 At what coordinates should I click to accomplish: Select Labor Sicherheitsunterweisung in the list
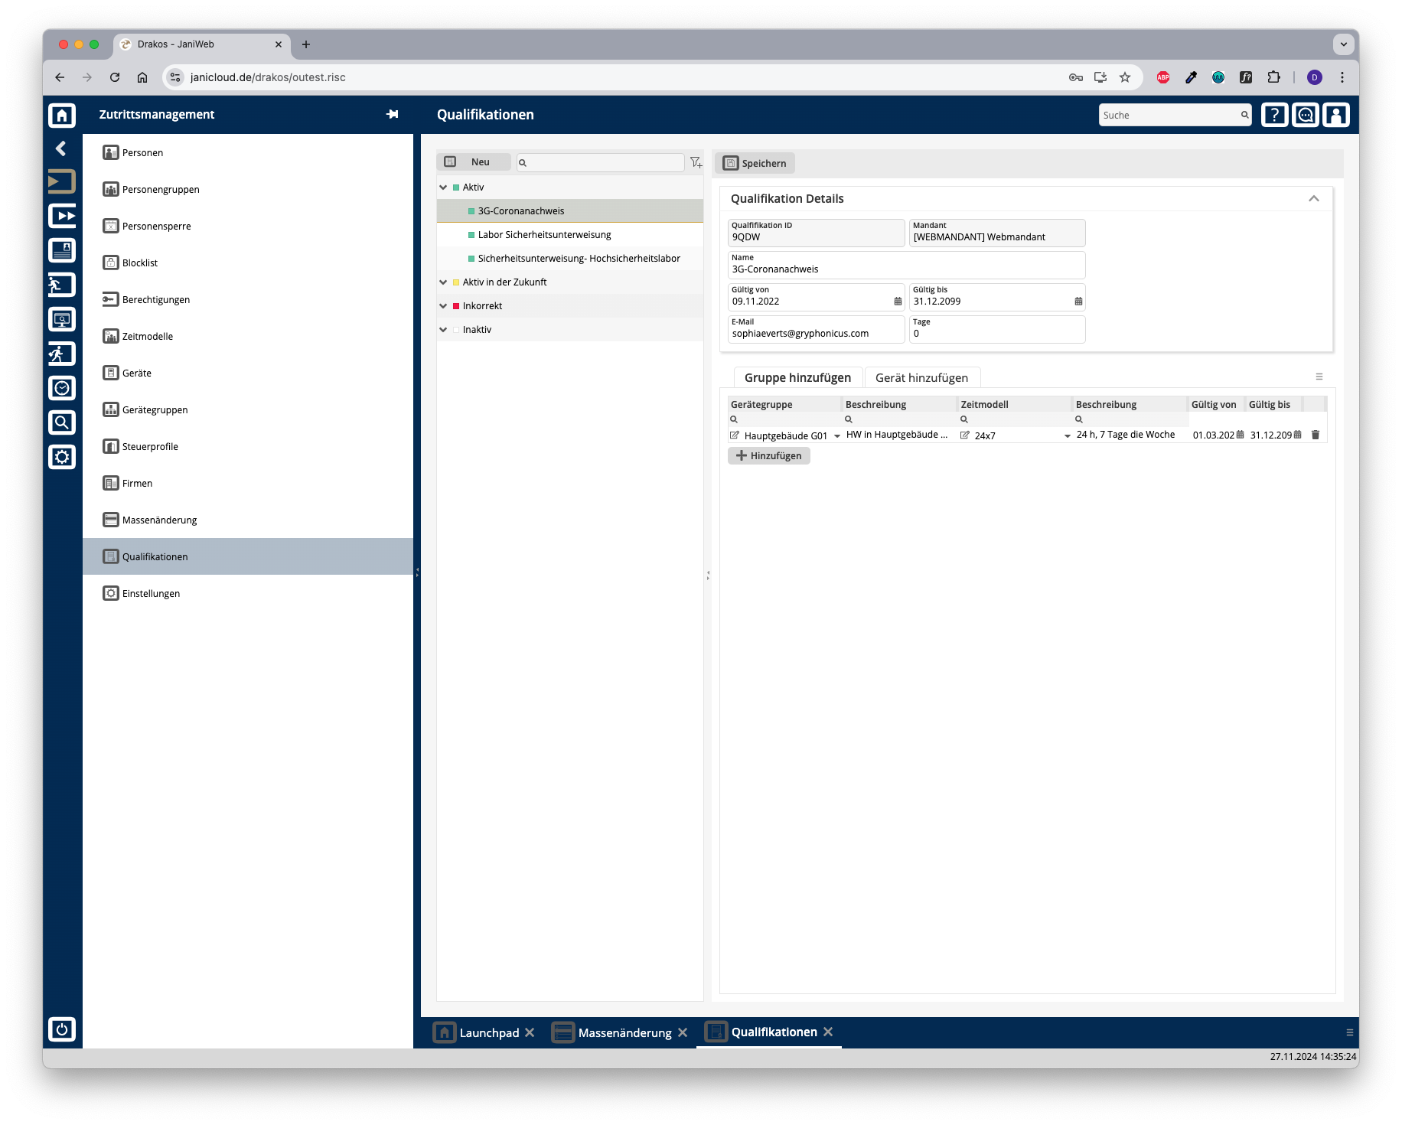(544, 235)
